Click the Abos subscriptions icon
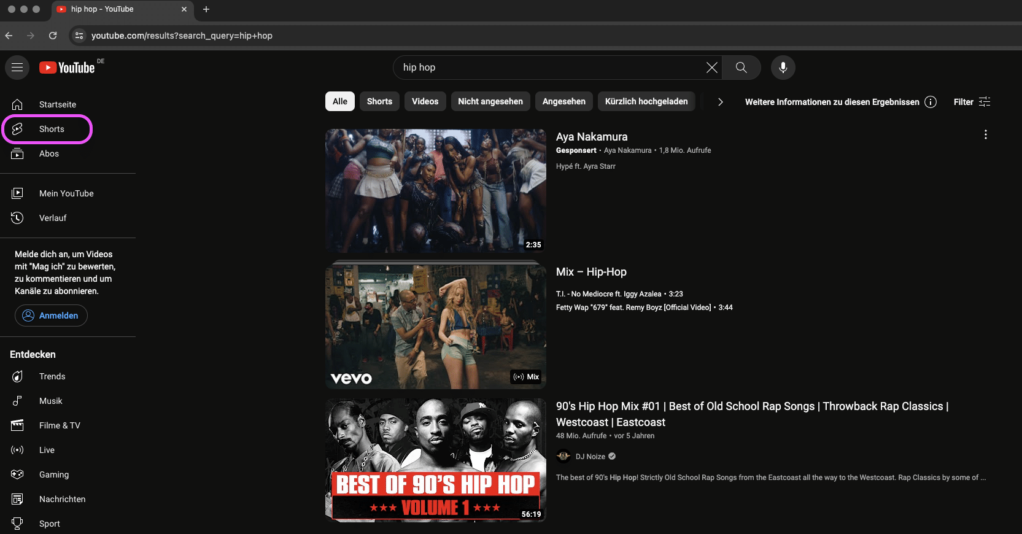This screenshot has width=1022, height=534. tap(17, 153)
